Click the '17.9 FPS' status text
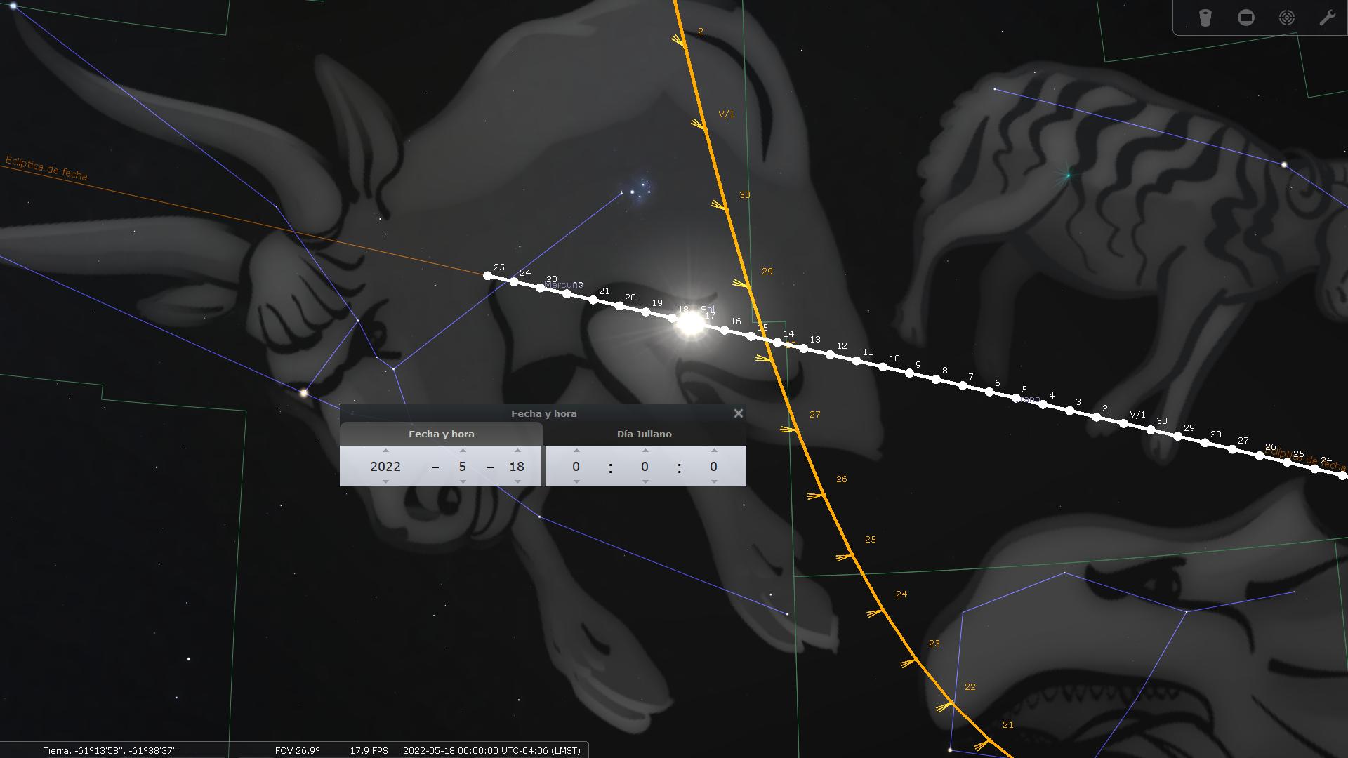This screenshot has height=758, width=1348. click(369, 750)
